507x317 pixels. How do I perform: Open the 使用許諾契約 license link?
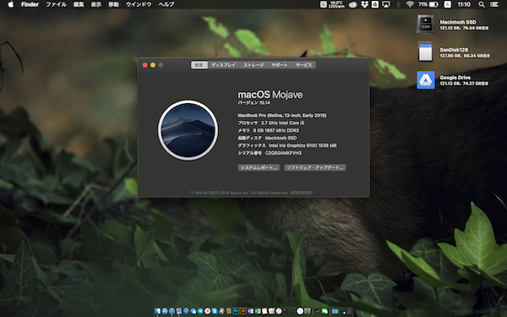pyautogui.click(x=301, y=193)
